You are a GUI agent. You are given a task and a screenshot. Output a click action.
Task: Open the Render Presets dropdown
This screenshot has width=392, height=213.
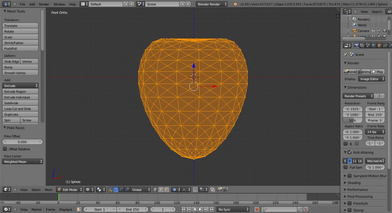[358, 96]
